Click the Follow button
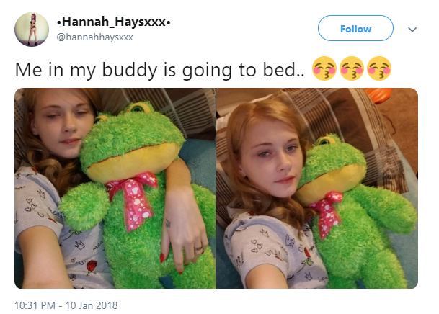439x314 pixels. tap(355, 28)
